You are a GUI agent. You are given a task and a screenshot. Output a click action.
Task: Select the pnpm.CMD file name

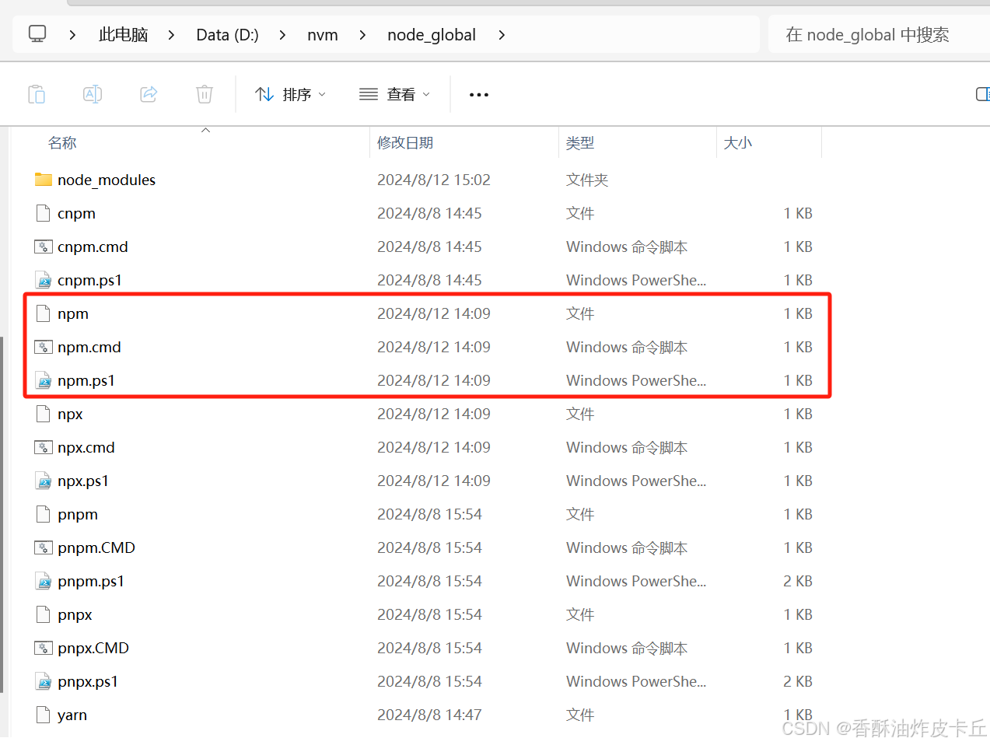pos(96,547)
